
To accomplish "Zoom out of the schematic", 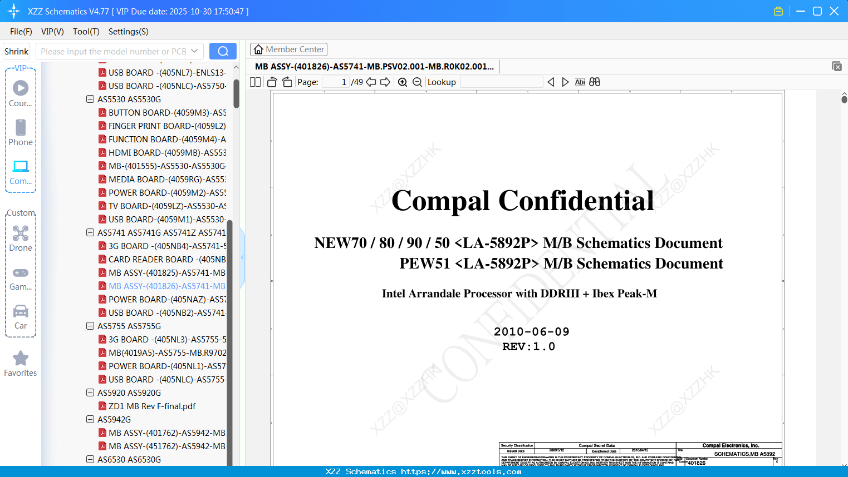I will [x=417, y=82].
